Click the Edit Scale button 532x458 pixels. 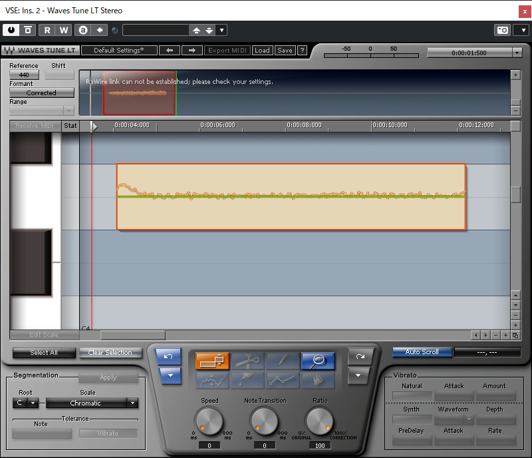point(44,335)
